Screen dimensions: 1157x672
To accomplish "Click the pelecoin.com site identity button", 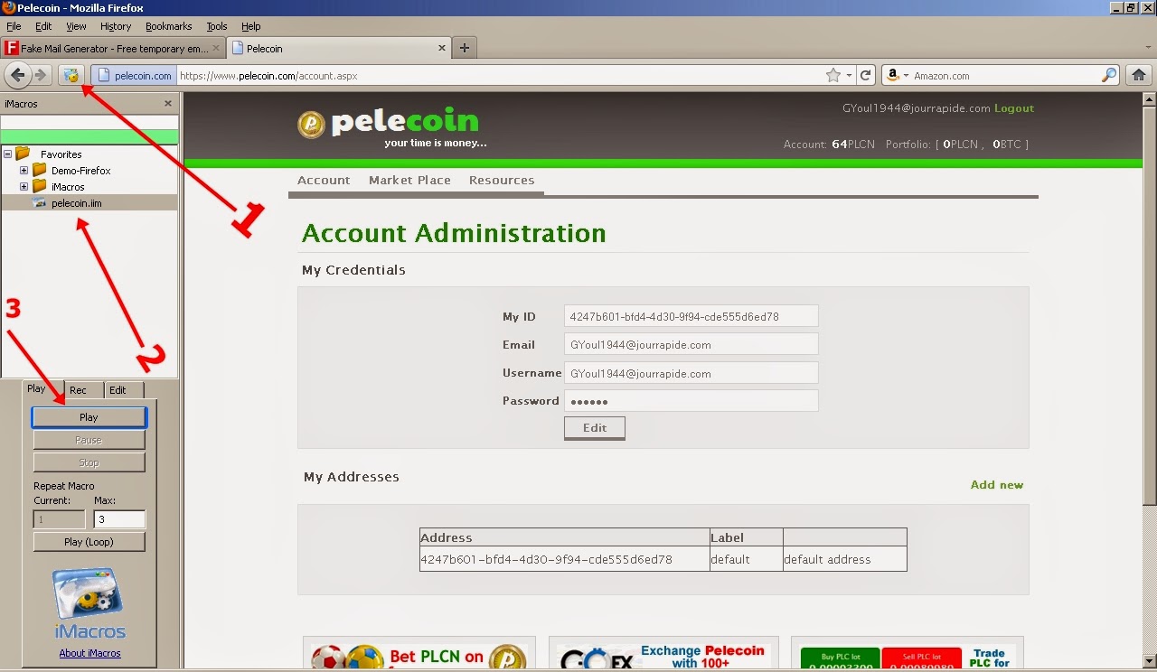I will (x=134, y=76).
